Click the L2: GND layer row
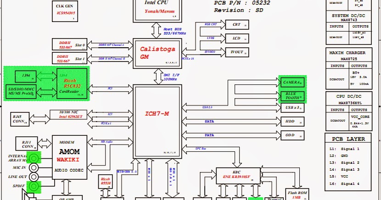The width and height of the screenshot is (381, 200). (339, 156)
